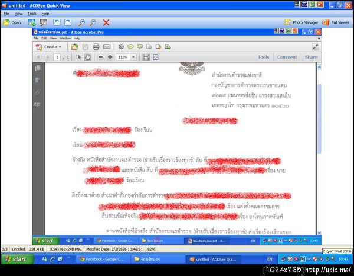Rotate image right in ACDSee
354x276 pixels.
click(68, 22)
